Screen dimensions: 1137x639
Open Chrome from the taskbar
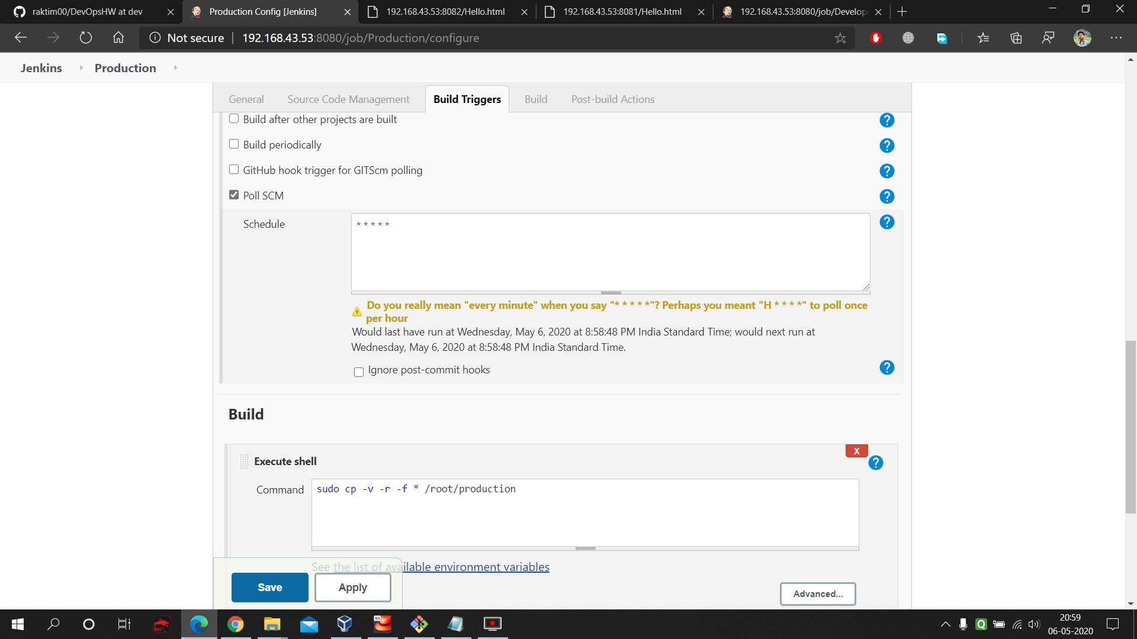click(235, 624)
